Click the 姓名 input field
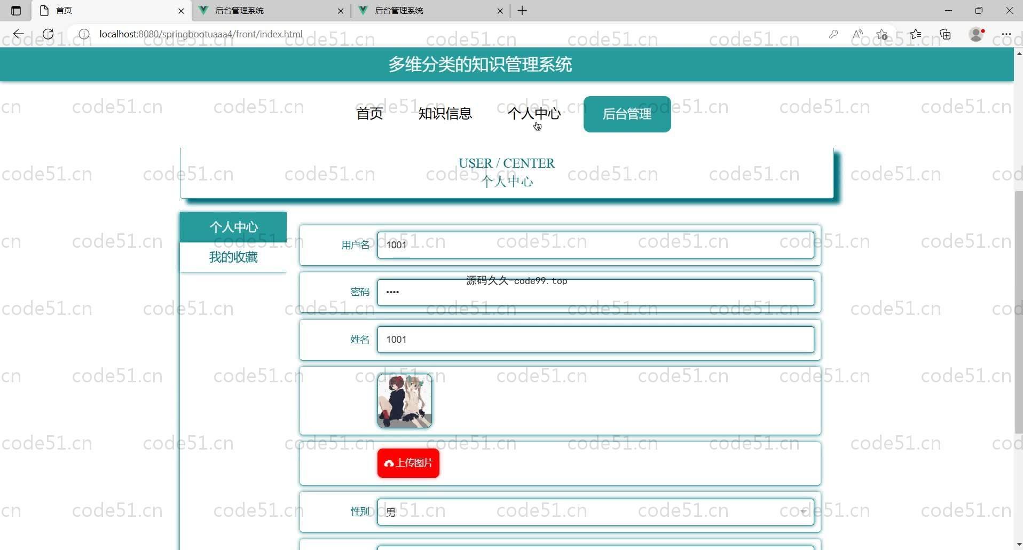 tap(595, 340)
